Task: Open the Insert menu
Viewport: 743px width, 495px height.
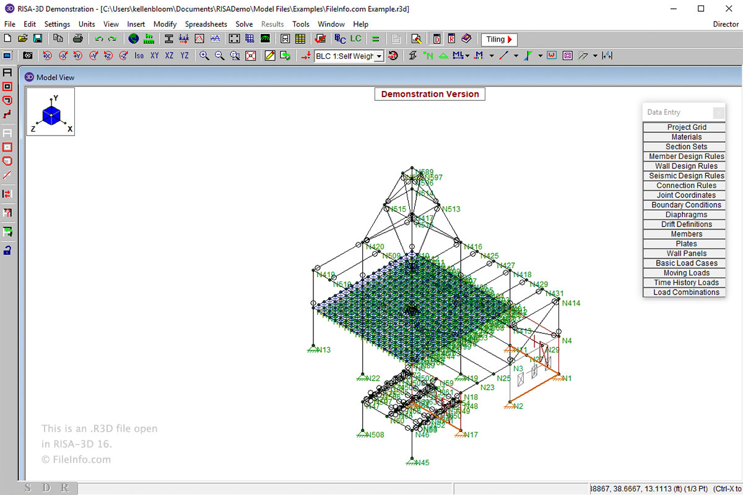Action: point(136,24)
